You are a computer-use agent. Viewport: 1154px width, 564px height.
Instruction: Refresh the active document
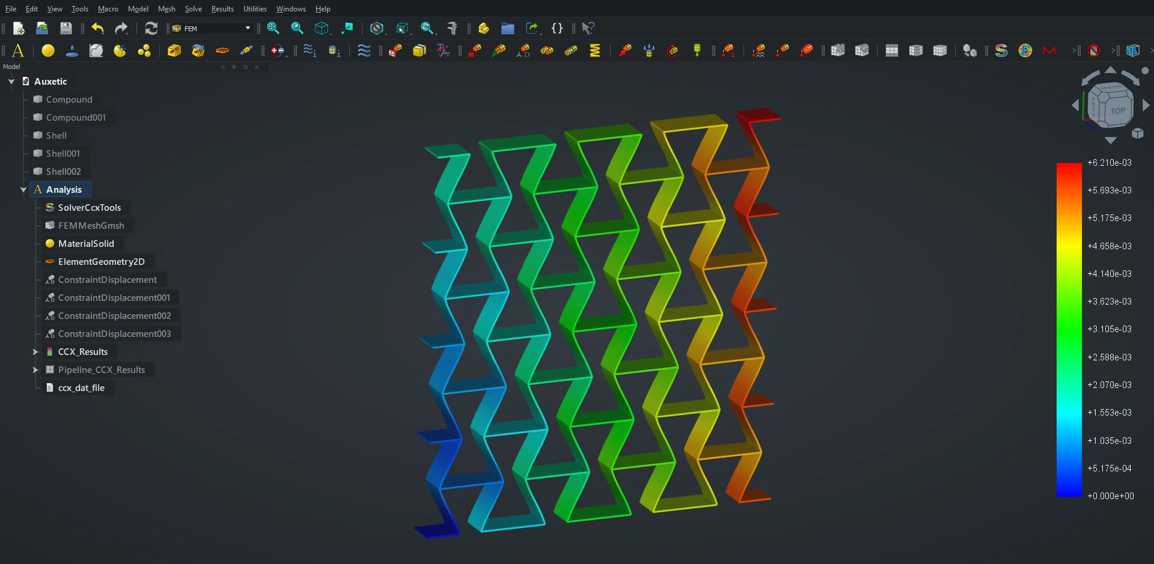[151, 28]
